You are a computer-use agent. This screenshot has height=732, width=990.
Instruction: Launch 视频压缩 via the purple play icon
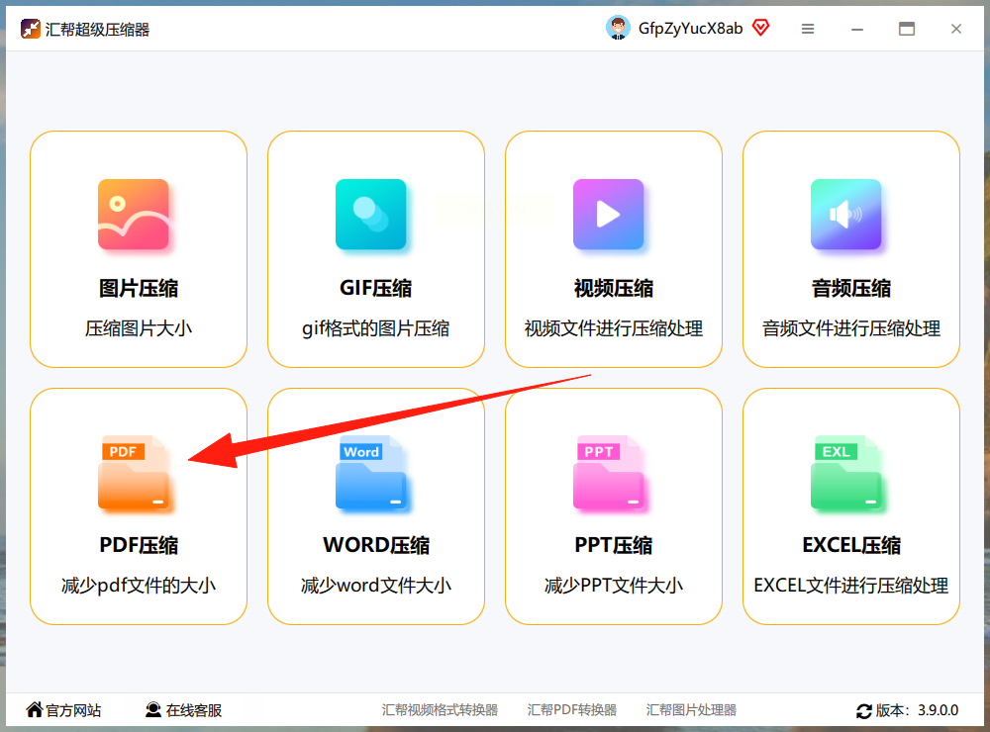[x=609, y=215]
